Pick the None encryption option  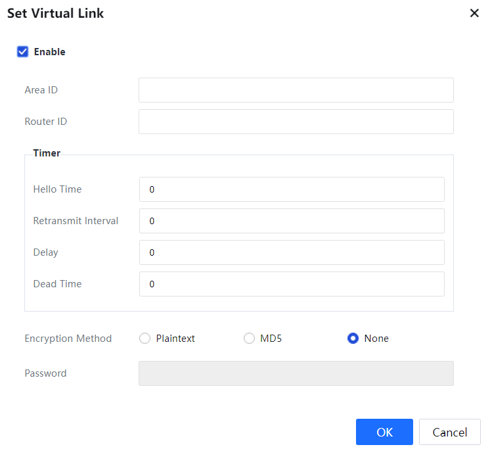click(353, 339)
